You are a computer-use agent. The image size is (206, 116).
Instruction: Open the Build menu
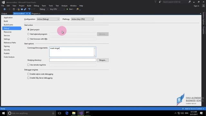point(29,6)
